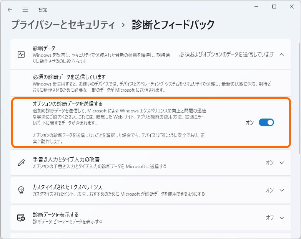
Task: Expand 診断データを表示する chevron
Action: tap(282, 218)
